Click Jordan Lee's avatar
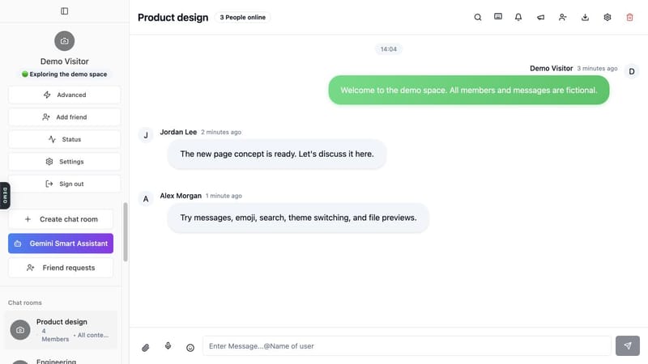 pos(146,135)
